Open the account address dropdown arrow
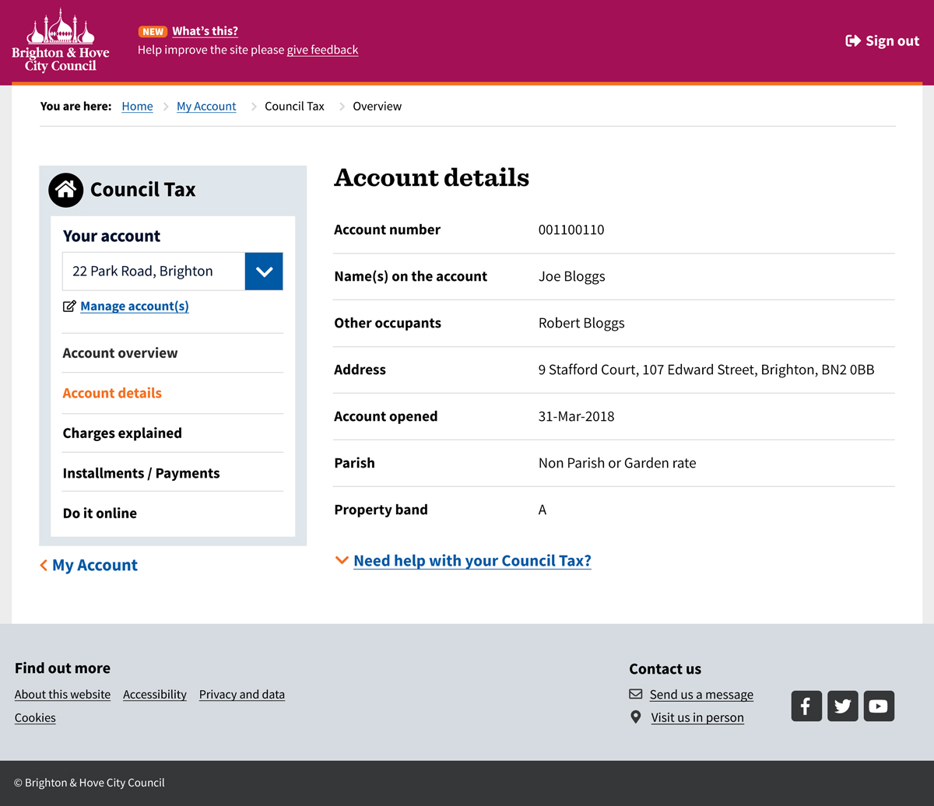This screenshot has height=806, width=934. (x=264, y=272)
